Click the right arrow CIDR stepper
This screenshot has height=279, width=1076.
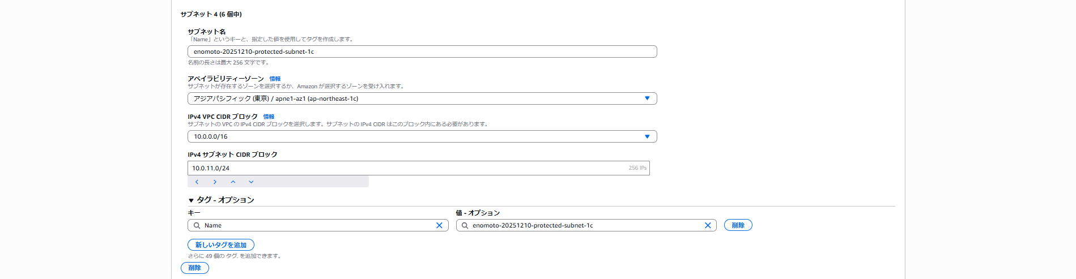tap(215, 182)
